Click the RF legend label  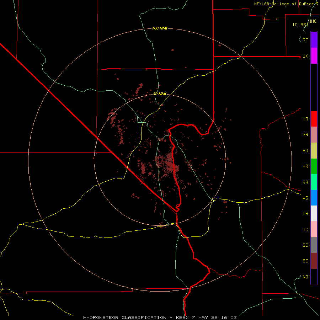[x=305, y=40]
